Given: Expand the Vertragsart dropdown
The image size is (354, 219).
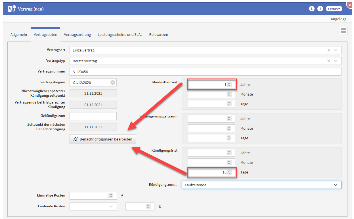Looking at the screenshot, I should point(336,50).
